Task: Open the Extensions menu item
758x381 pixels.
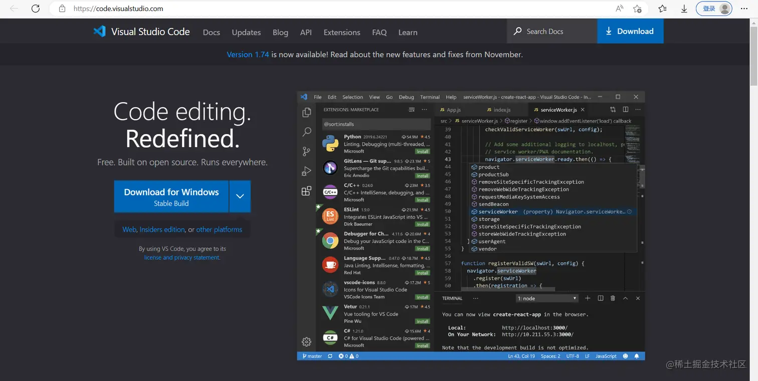Action: click(x=342, y=32)
